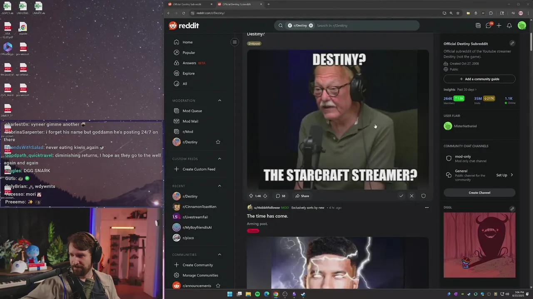533x299 pixels.
Task: Add a community guide
Action: pyautogui.click(x=479, y=79)
